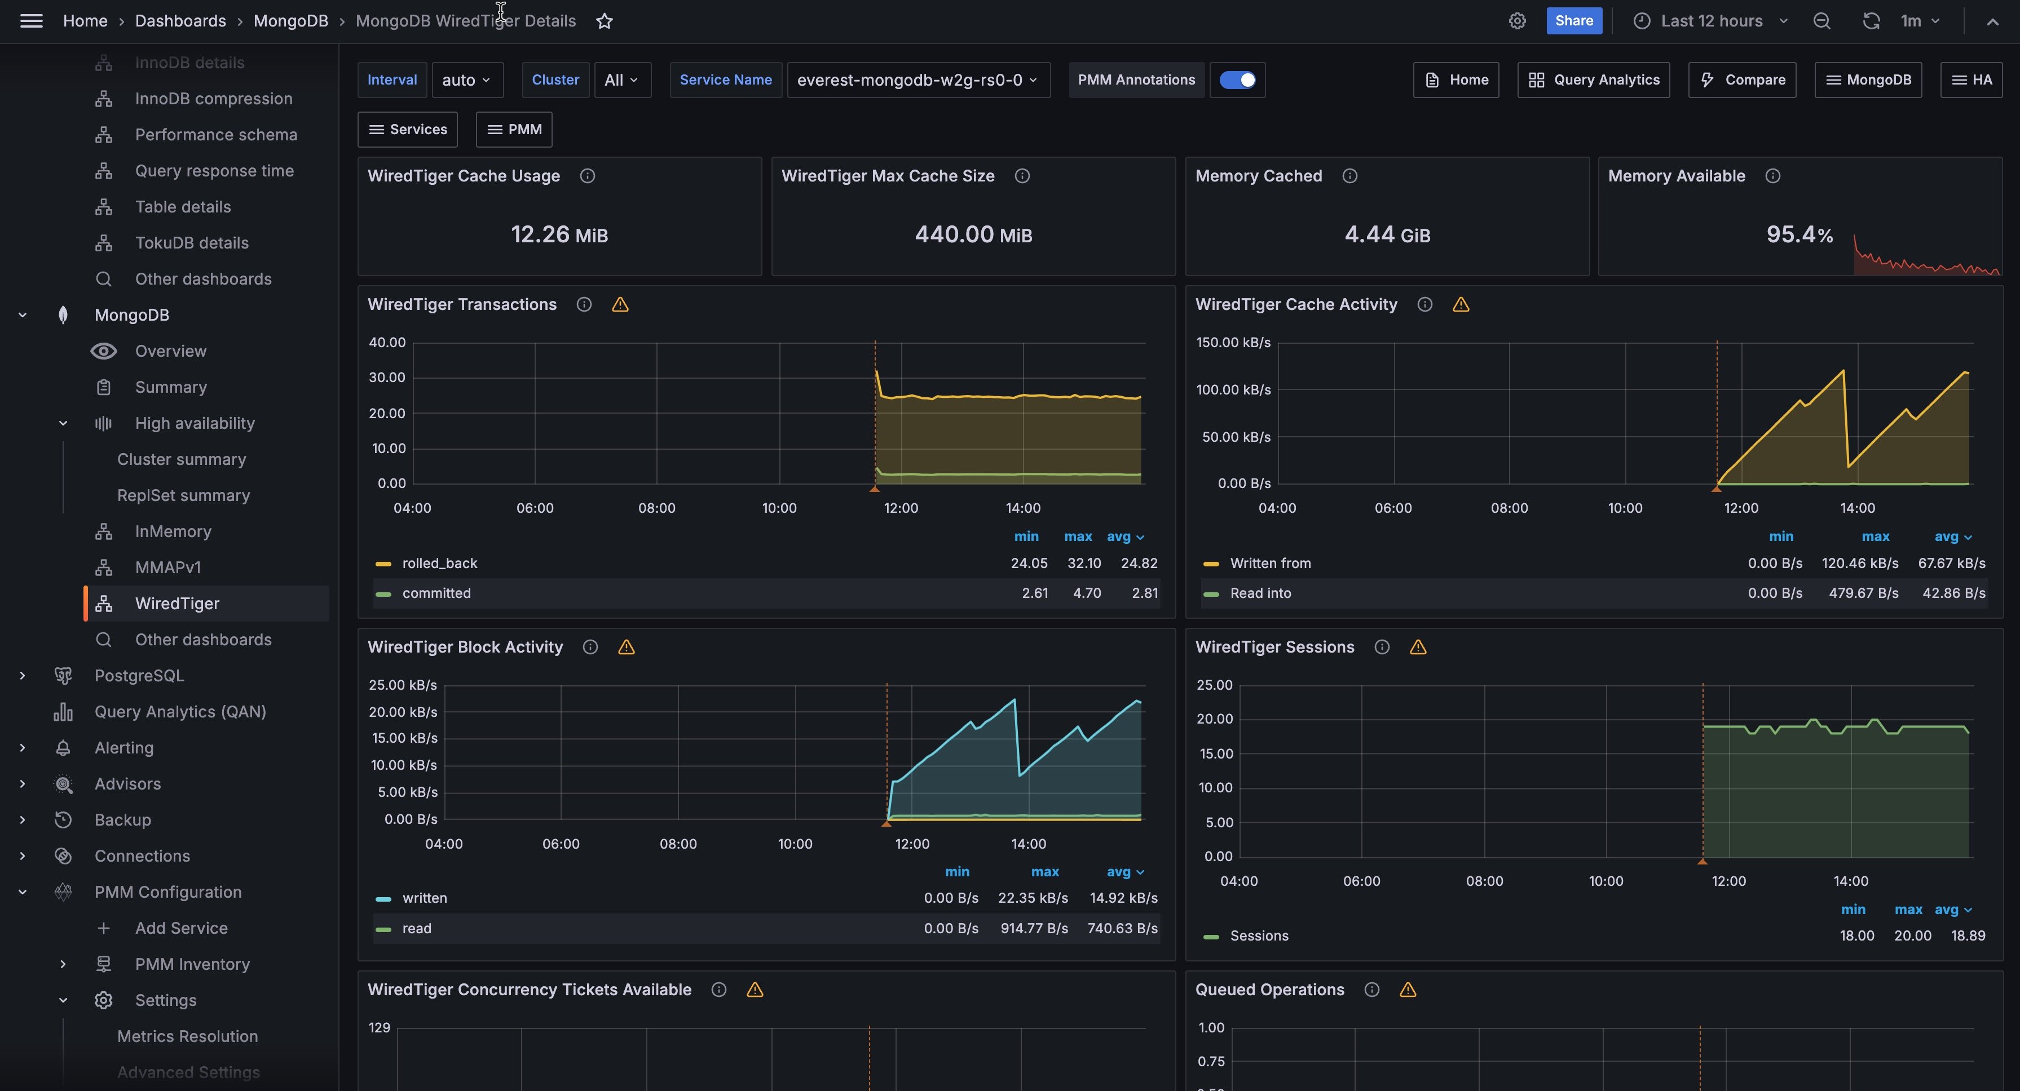Click the written series color swatch
Viewport: 2020px width, 1091px height.
pyautogui.click(x=383, y=899)
